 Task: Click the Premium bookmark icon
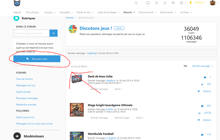[x=191, y=3]
